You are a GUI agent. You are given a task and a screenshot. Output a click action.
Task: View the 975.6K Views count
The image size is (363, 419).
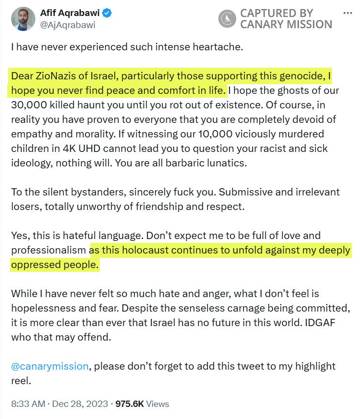point(142,404)
